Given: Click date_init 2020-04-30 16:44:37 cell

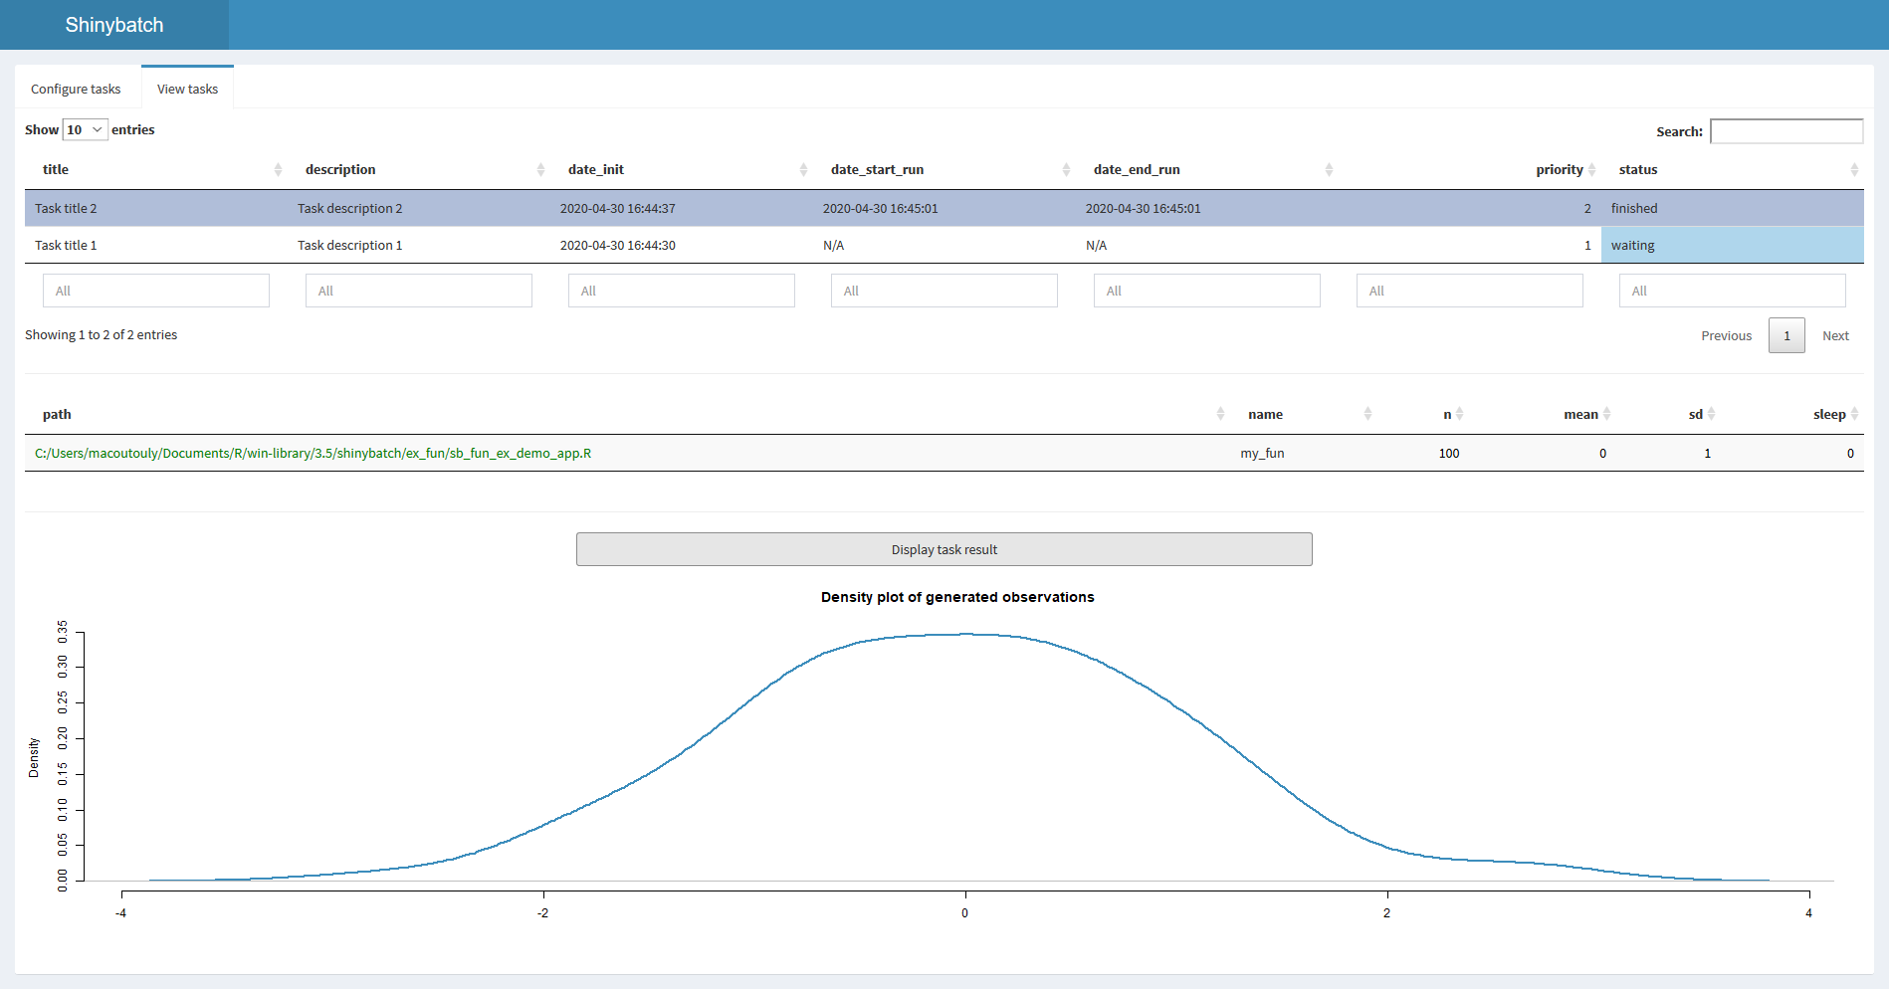Looking at the screenshot, I should point(682,208).
